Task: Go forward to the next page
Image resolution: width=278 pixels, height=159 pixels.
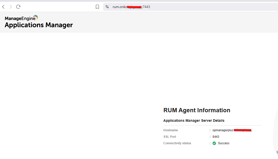Action: click(x=11, y=7)
